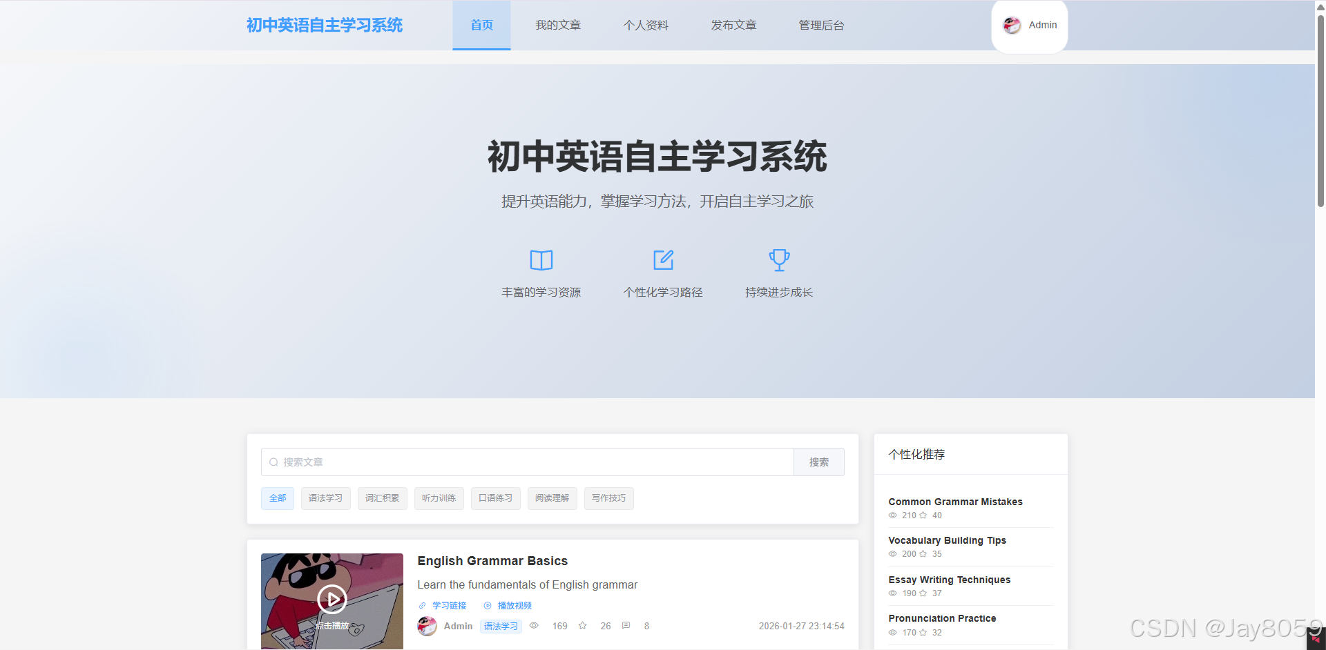Click the article description Learn the fundamentals text
This screenshot has height=650, width=1326.
tap(527, 585)
